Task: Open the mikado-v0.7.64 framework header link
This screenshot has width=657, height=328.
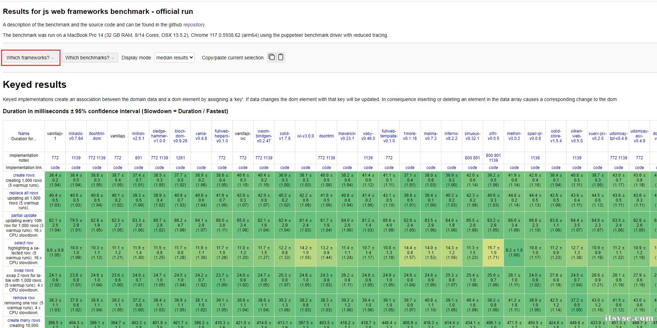Action: pos(76,136)
